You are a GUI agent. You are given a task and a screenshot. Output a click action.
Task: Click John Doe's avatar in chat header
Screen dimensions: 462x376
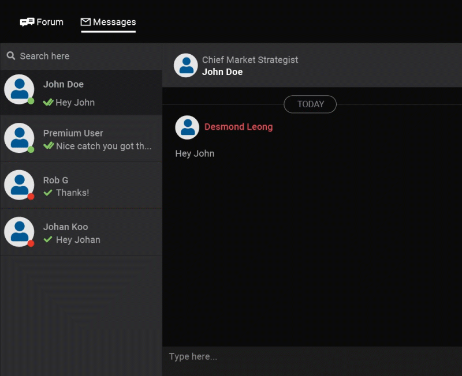point(185,65)
